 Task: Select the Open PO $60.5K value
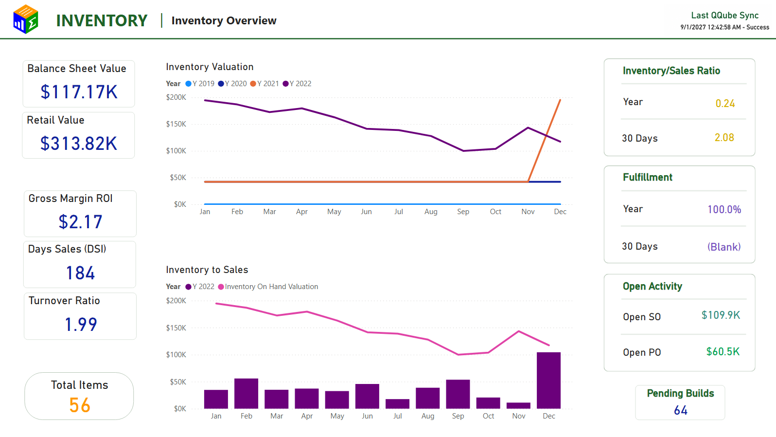723,351
